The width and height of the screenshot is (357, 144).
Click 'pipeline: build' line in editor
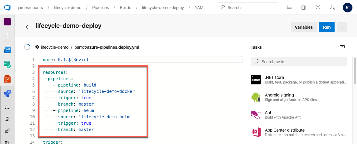pos(75,85)
